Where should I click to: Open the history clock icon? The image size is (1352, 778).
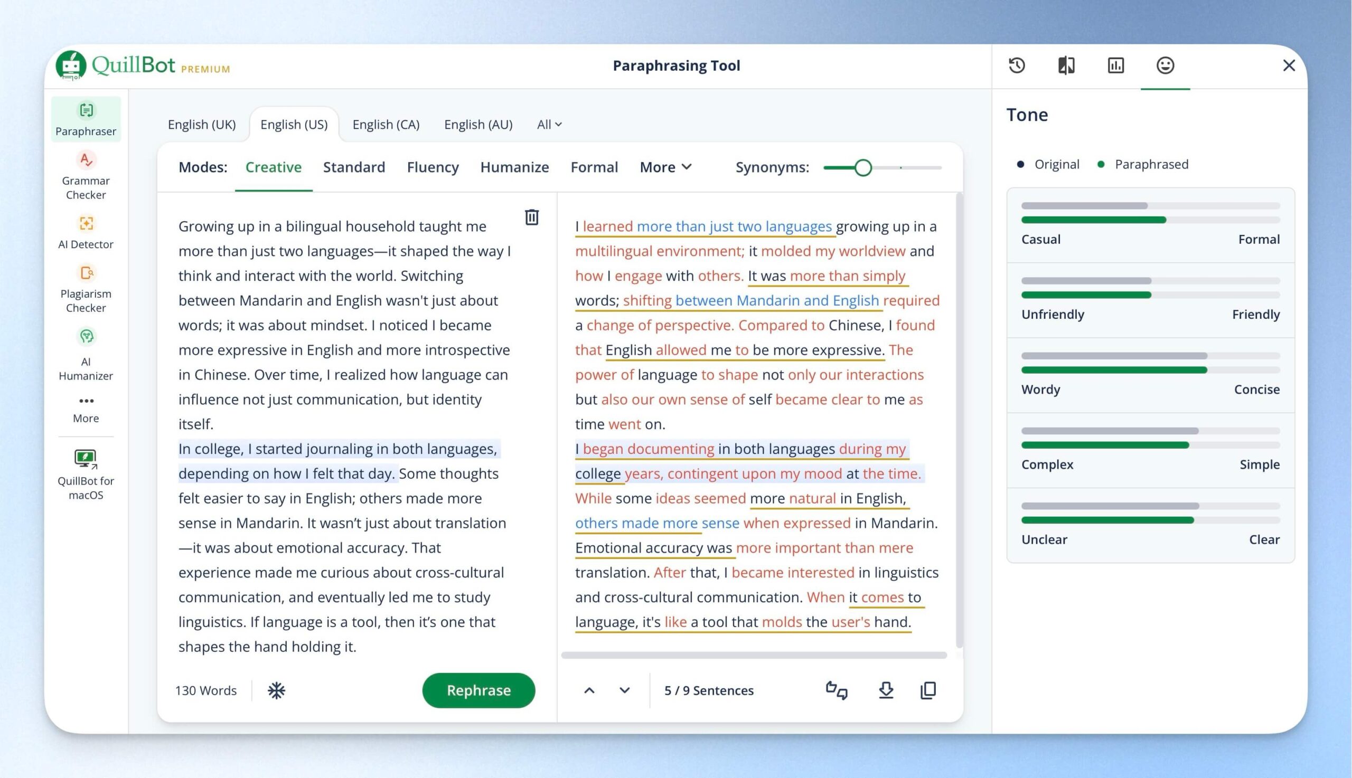[x=1016, y=65]
